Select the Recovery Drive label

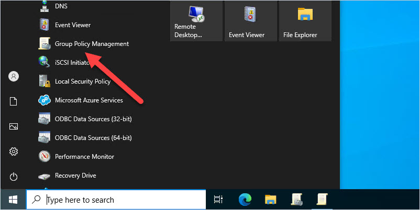coord(75,176)
